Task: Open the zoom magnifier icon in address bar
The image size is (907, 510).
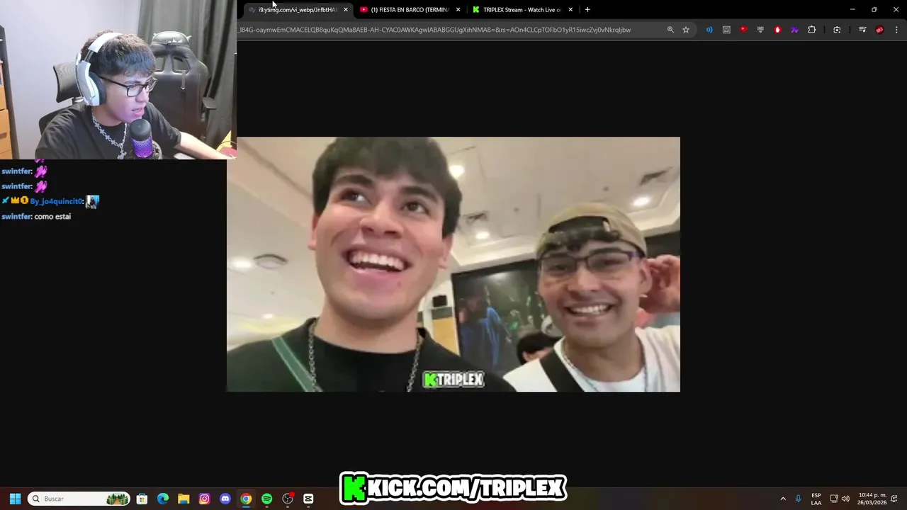Action: [x=670, y=30]
